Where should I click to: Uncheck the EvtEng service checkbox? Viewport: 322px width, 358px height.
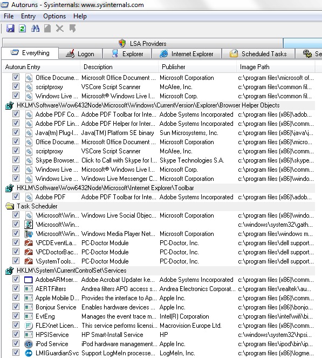(16, 316)
